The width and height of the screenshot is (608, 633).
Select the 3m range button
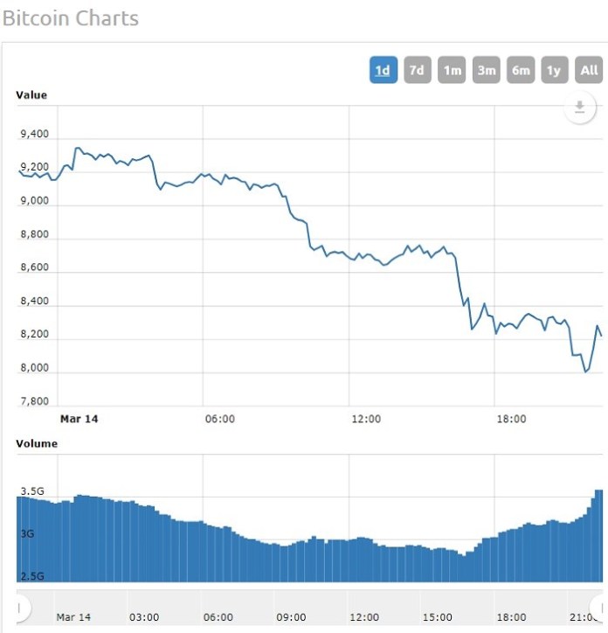click(x=486, y=70)
